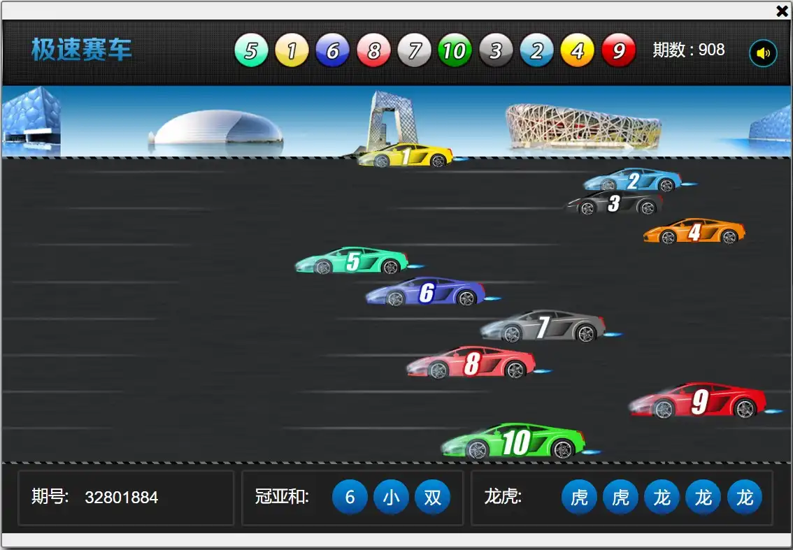The height and width of the screenshot is (550, 793).
Task: Click the gray race car number 7
Action: (543, 327)
